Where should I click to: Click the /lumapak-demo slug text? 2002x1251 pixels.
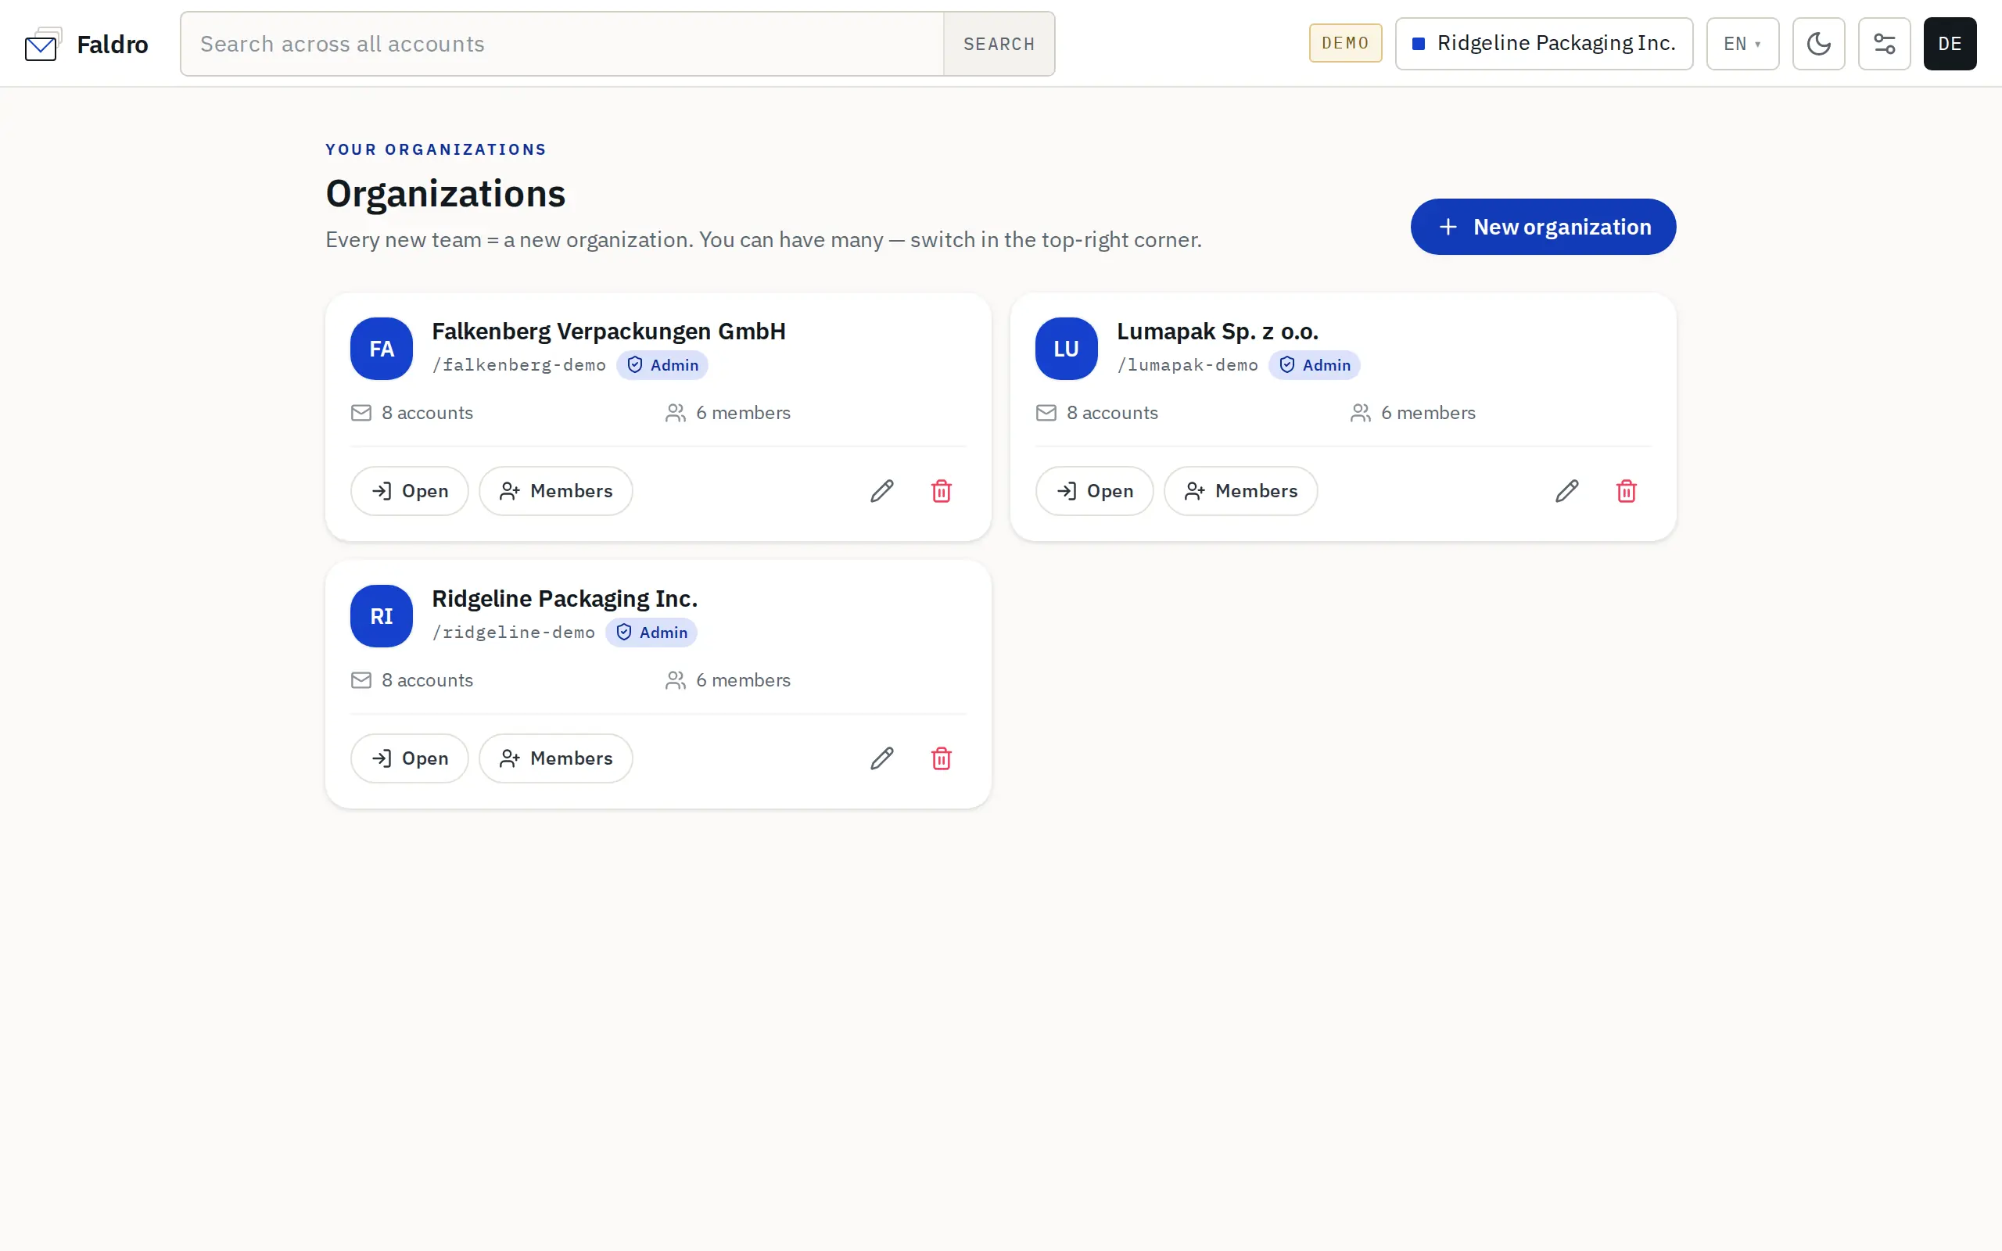pyautogui.click(x=1187, y=365)
